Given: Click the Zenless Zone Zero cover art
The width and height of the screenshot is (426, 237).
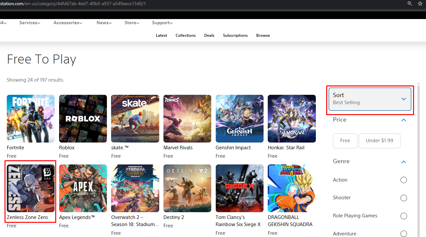Looking at the screenshot, I should tap(31, 188).
